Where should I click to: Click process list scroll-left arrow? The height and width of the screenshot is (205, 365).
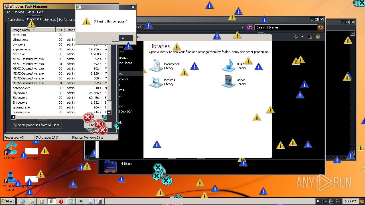click(13, 117)
